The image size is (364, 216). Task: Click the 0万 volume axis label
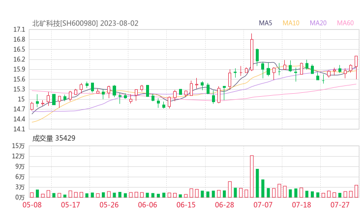[x=20, y=197]
